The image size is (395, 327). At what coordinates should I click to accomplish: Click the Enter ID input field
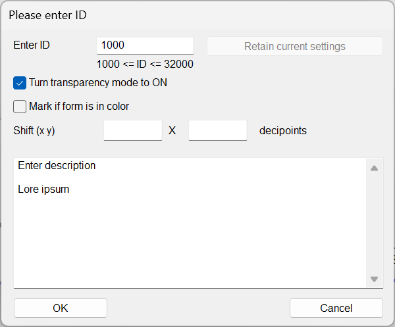[x=145, y=45]
